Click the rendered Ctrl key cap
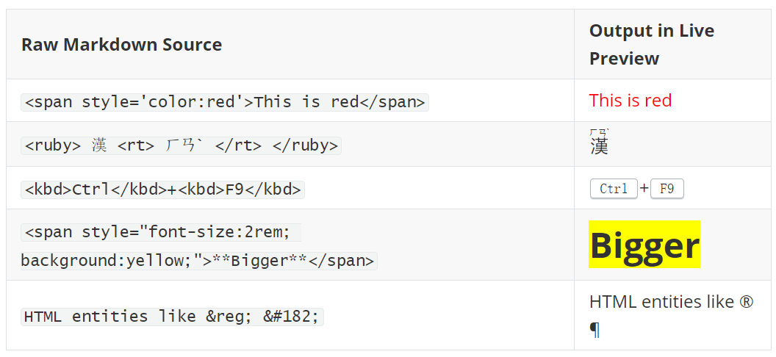Image resolution: width=776 pixels, height=357 pixels. tap(613, 189)
